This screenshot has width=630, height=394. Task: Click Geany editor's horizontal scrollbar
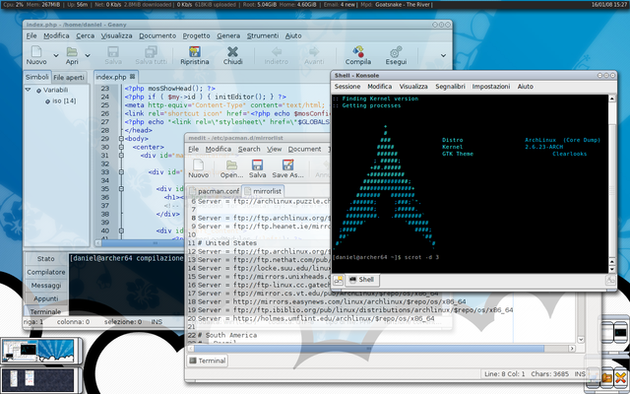[x=141, y=243]
